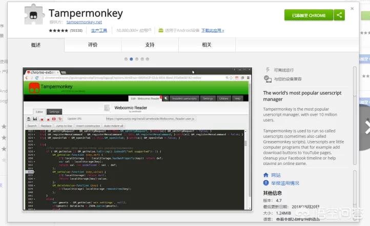Click the device compatibility check icon
The width and height of the screenshot is (370, 226).
(x=268, y=79)
